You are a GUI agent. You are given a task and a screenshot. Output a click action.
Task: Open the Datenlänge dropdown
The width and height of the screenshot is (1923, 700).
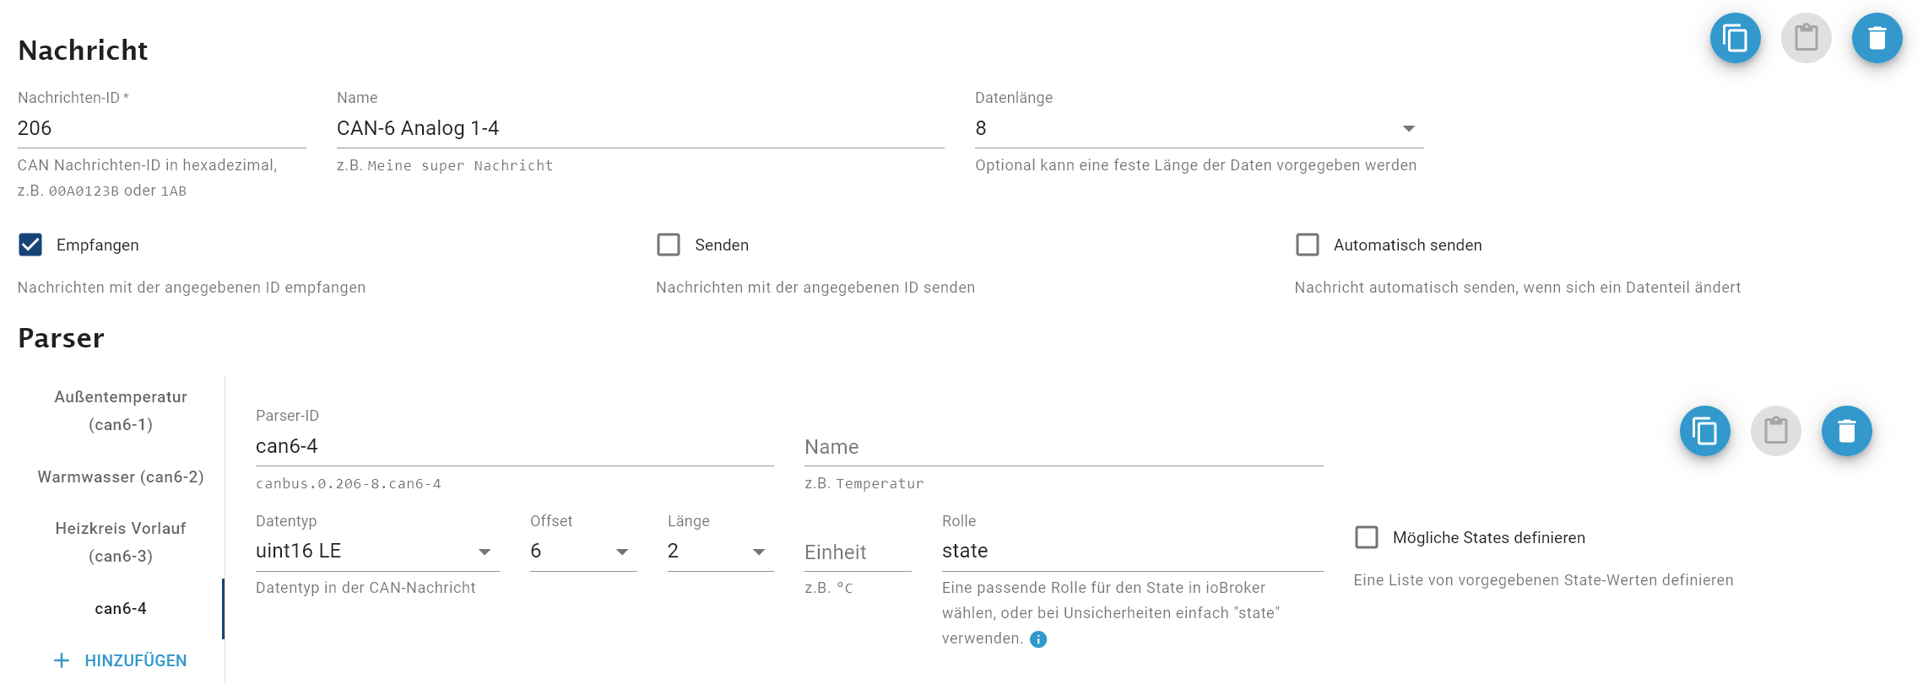[1199, 128]
